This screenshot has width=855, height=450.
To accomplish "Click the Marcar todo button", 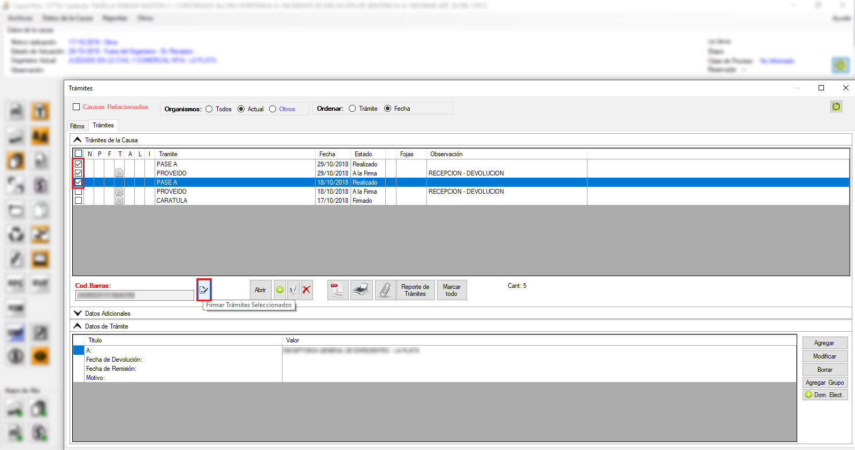I will click(x=452, y=290).
